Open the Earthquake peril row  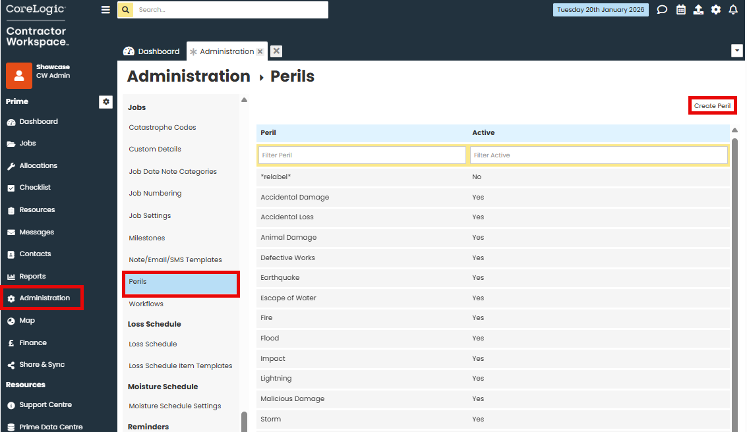493,278
